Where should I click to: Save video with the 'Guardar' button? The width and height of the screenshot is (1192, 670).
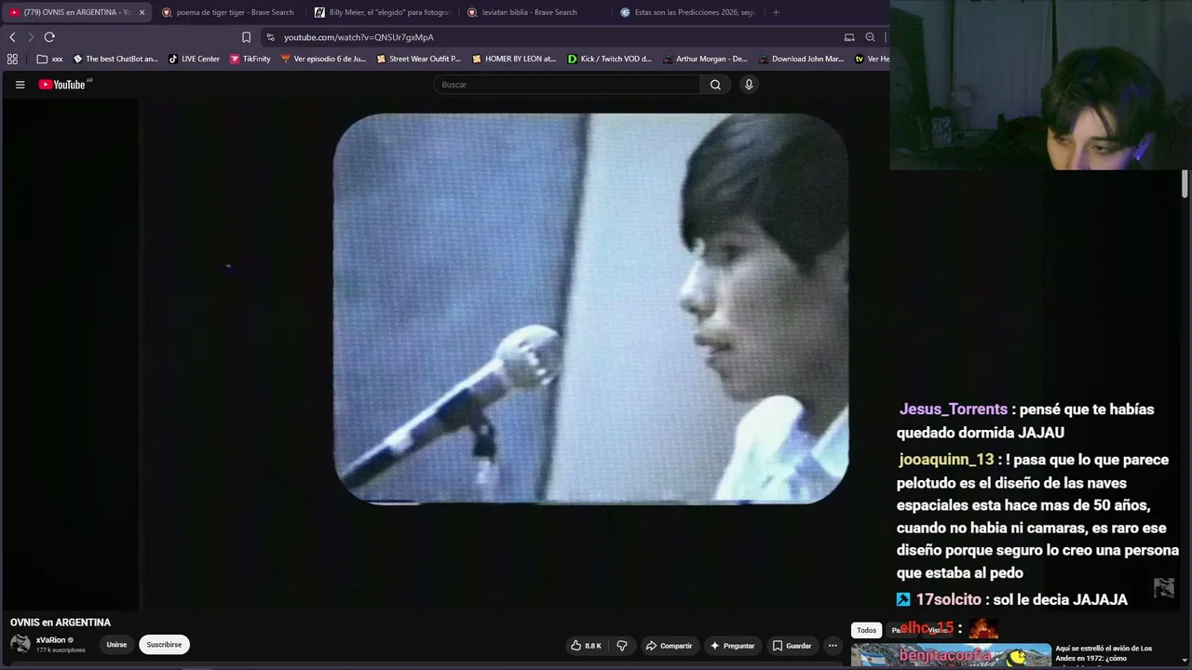[792, 646]
